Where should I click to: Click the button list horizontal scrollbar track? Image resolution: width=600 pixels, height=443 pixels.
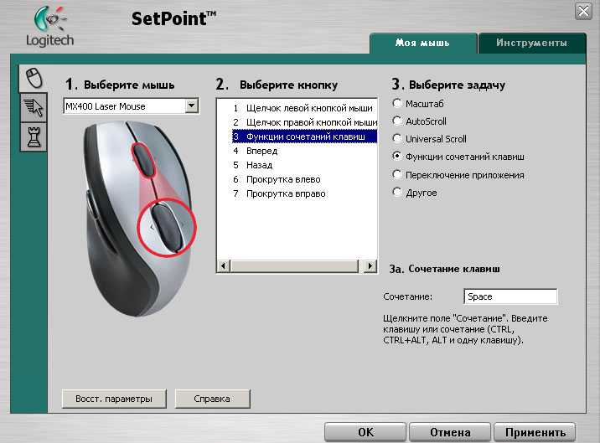tap(295, 265)
